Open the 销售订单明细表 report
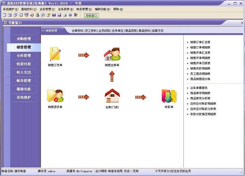The height and width of the screenshot is (176, 245). point(200,47)
